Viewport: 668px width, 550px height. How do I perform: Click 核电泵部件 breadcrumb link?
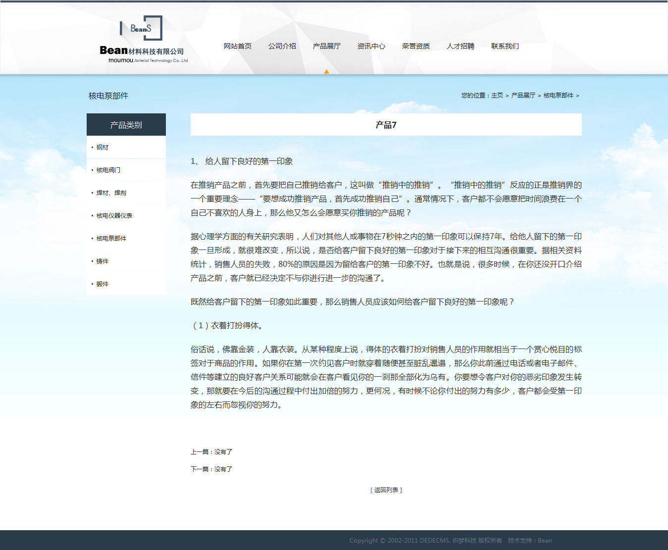558,96
